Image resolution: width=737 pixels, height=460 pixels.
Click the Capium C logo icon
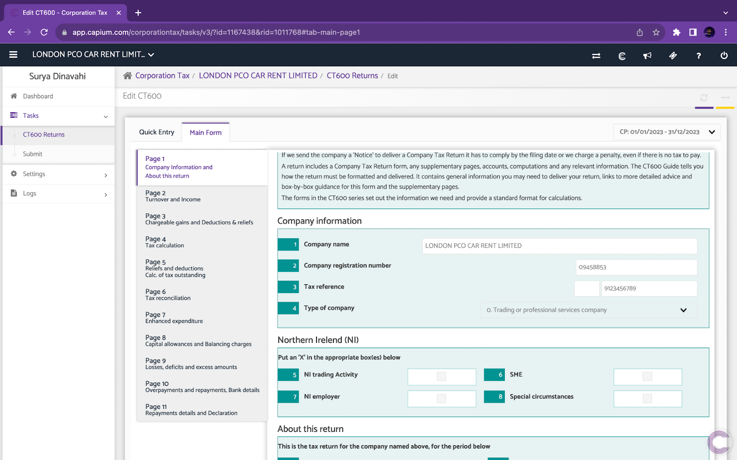coord(622,56)
